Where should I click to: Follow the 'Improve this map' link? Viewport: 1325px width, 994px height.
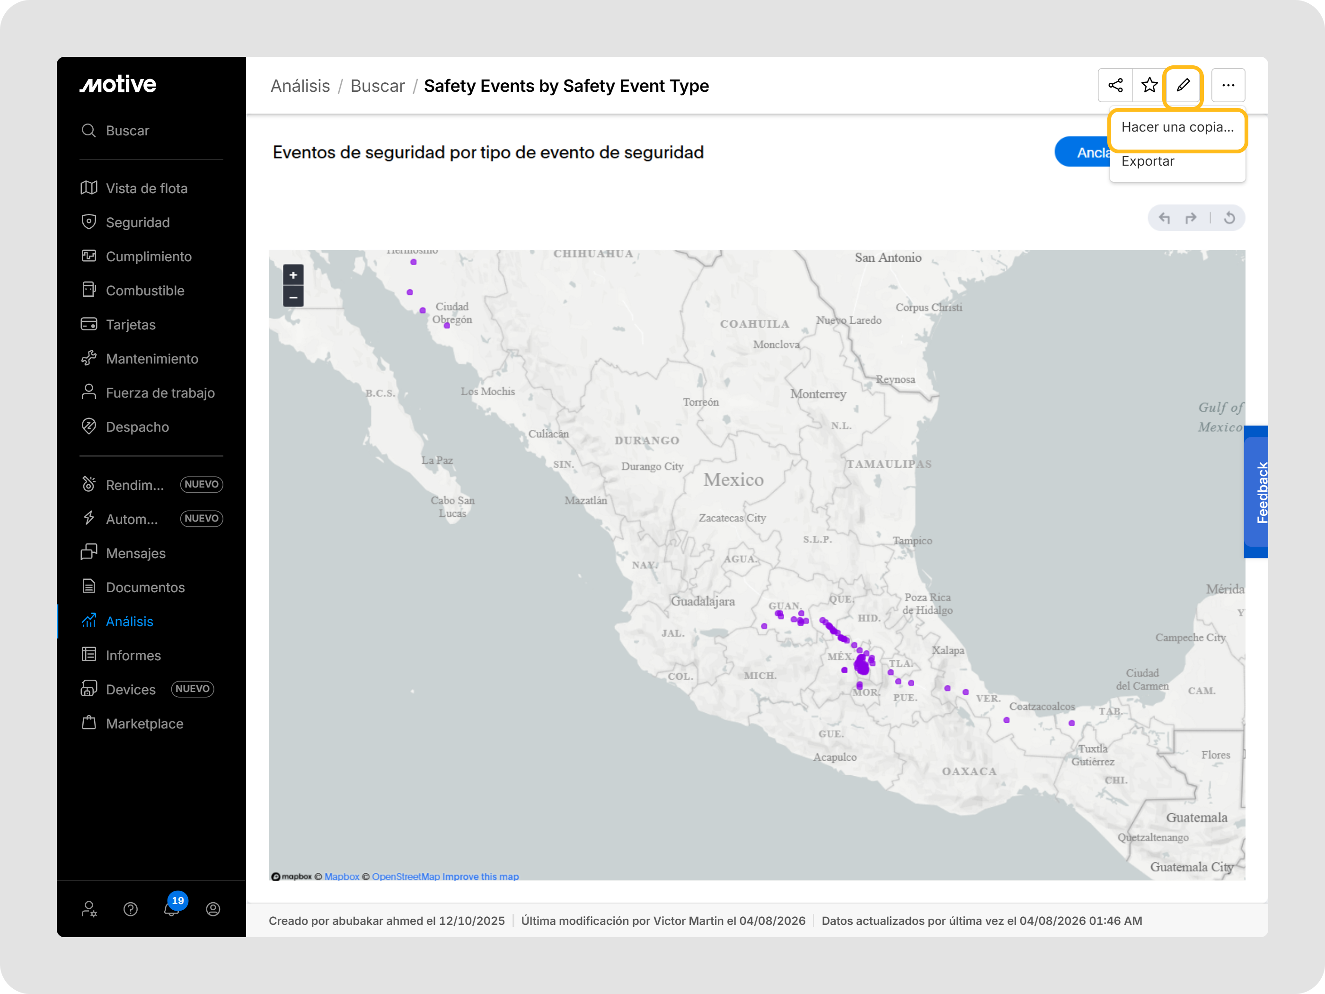pos(480,877)
